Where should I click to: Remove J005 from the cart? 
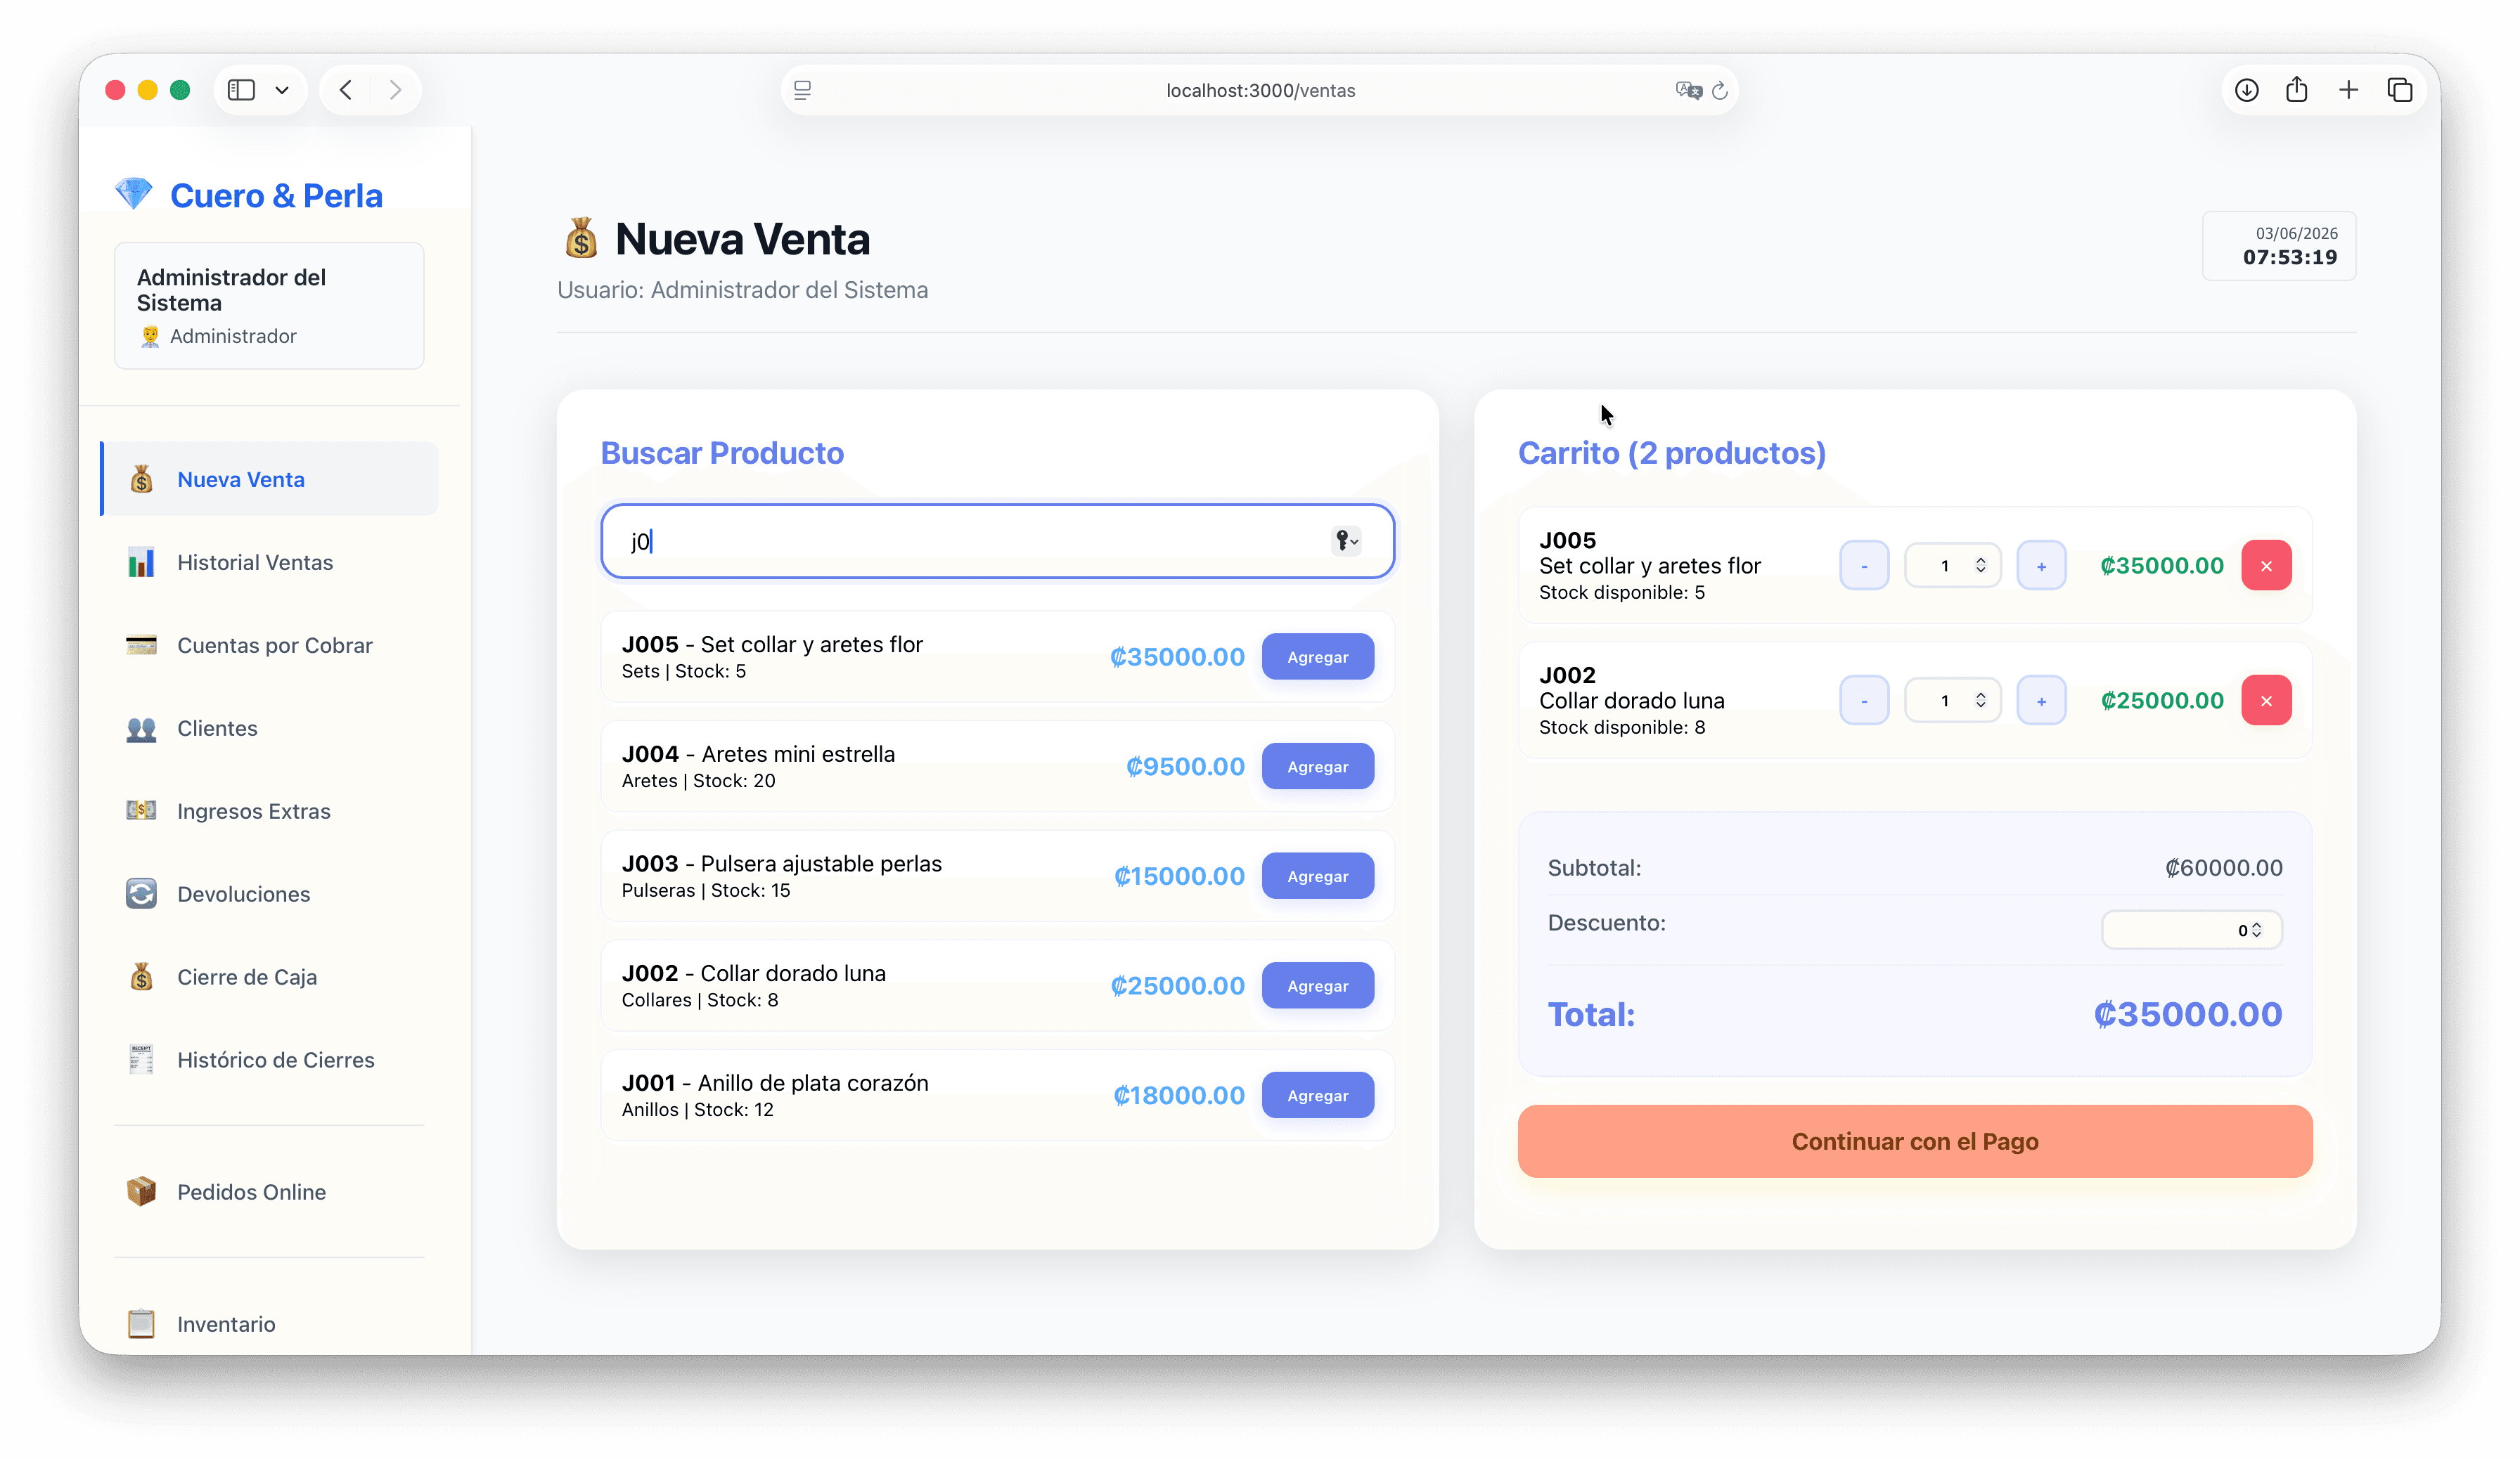(x=2266, y=566)
